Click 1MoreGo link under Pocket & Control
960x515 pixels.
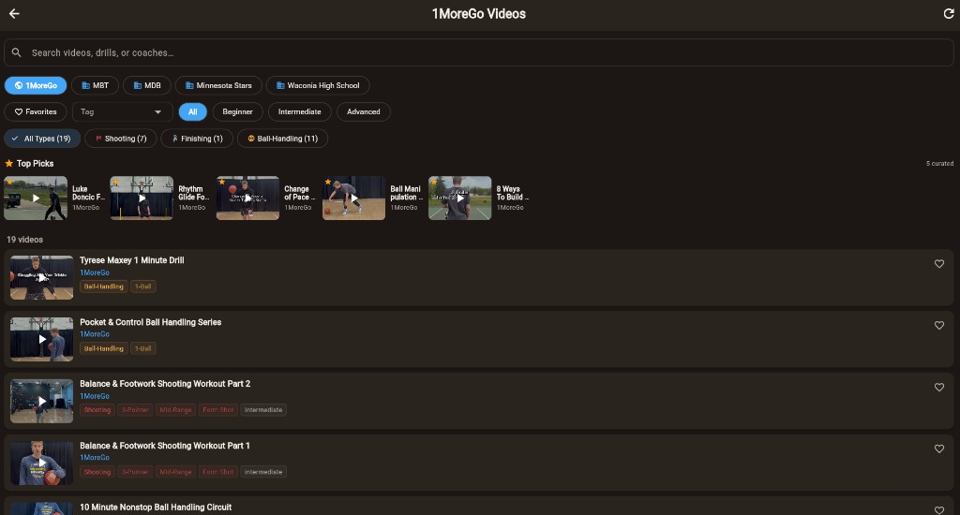tap(95, 334)
